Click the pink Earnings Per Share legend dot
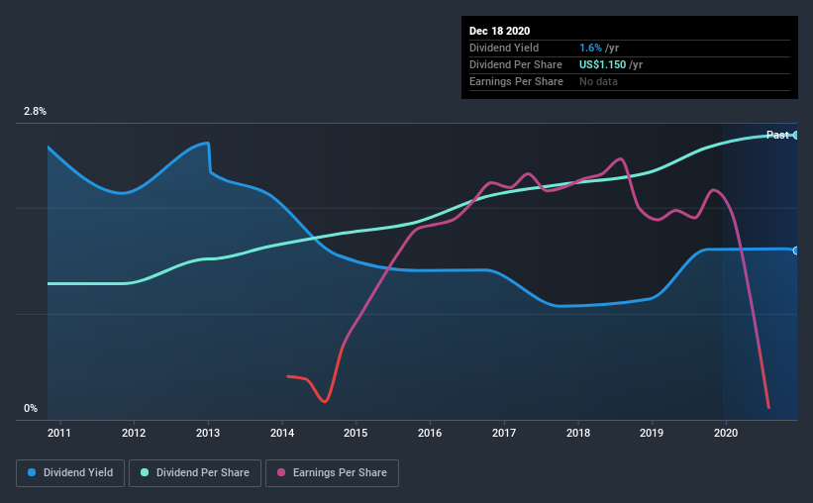Screen dimensions: 813x503 [x=281, y=472]
